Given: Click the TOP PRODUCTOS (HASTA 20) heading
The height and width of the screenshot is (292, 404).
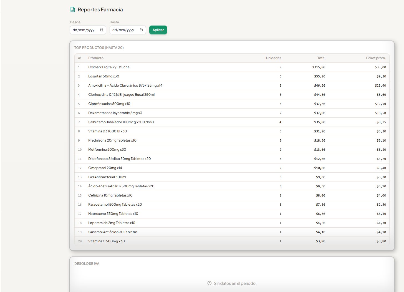Looking at the screenshot, I should click(x=99, y=48).
